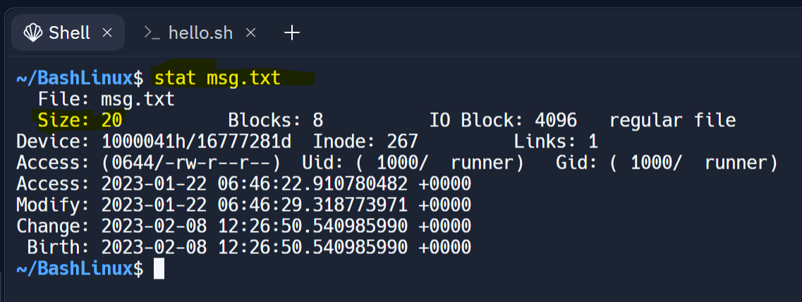Click the 'Links: 1' value

pyautogui.click(x=556, y=141)
